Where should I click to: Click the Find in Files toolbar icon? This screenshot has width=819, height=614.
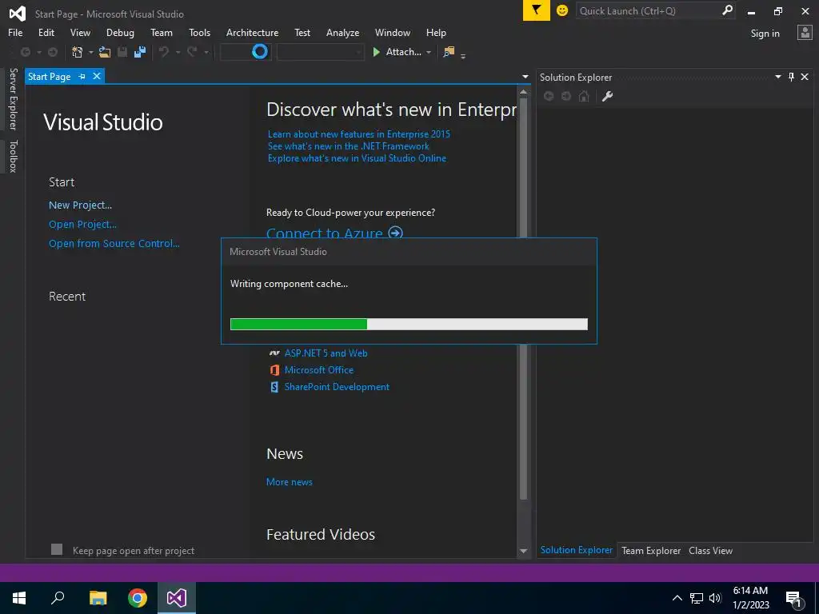(x=449, y=52)
